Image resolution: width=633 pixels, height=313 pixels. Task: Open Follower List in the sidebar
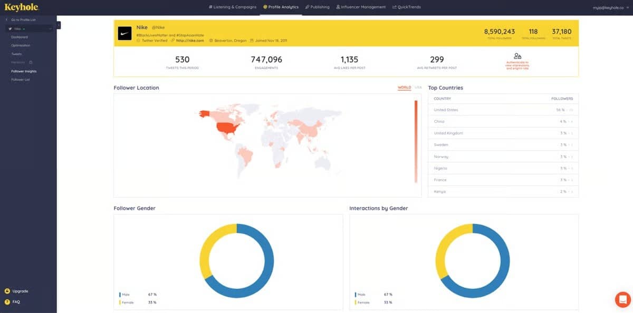point(21,79)
